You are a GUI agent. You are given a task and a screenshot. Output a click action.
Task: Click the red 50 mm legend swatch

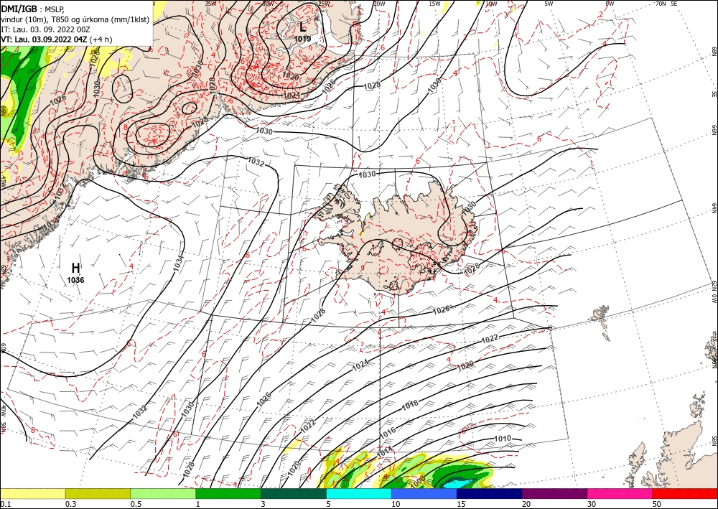(x=685, y=493)
